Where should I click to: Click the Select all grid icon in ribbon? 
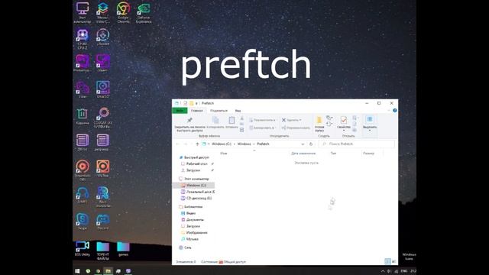point(370,119)
